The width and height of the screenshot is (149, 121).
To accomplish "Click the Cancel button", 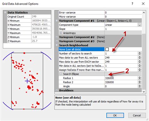I will pyautogui.click(x=137, y=115).
